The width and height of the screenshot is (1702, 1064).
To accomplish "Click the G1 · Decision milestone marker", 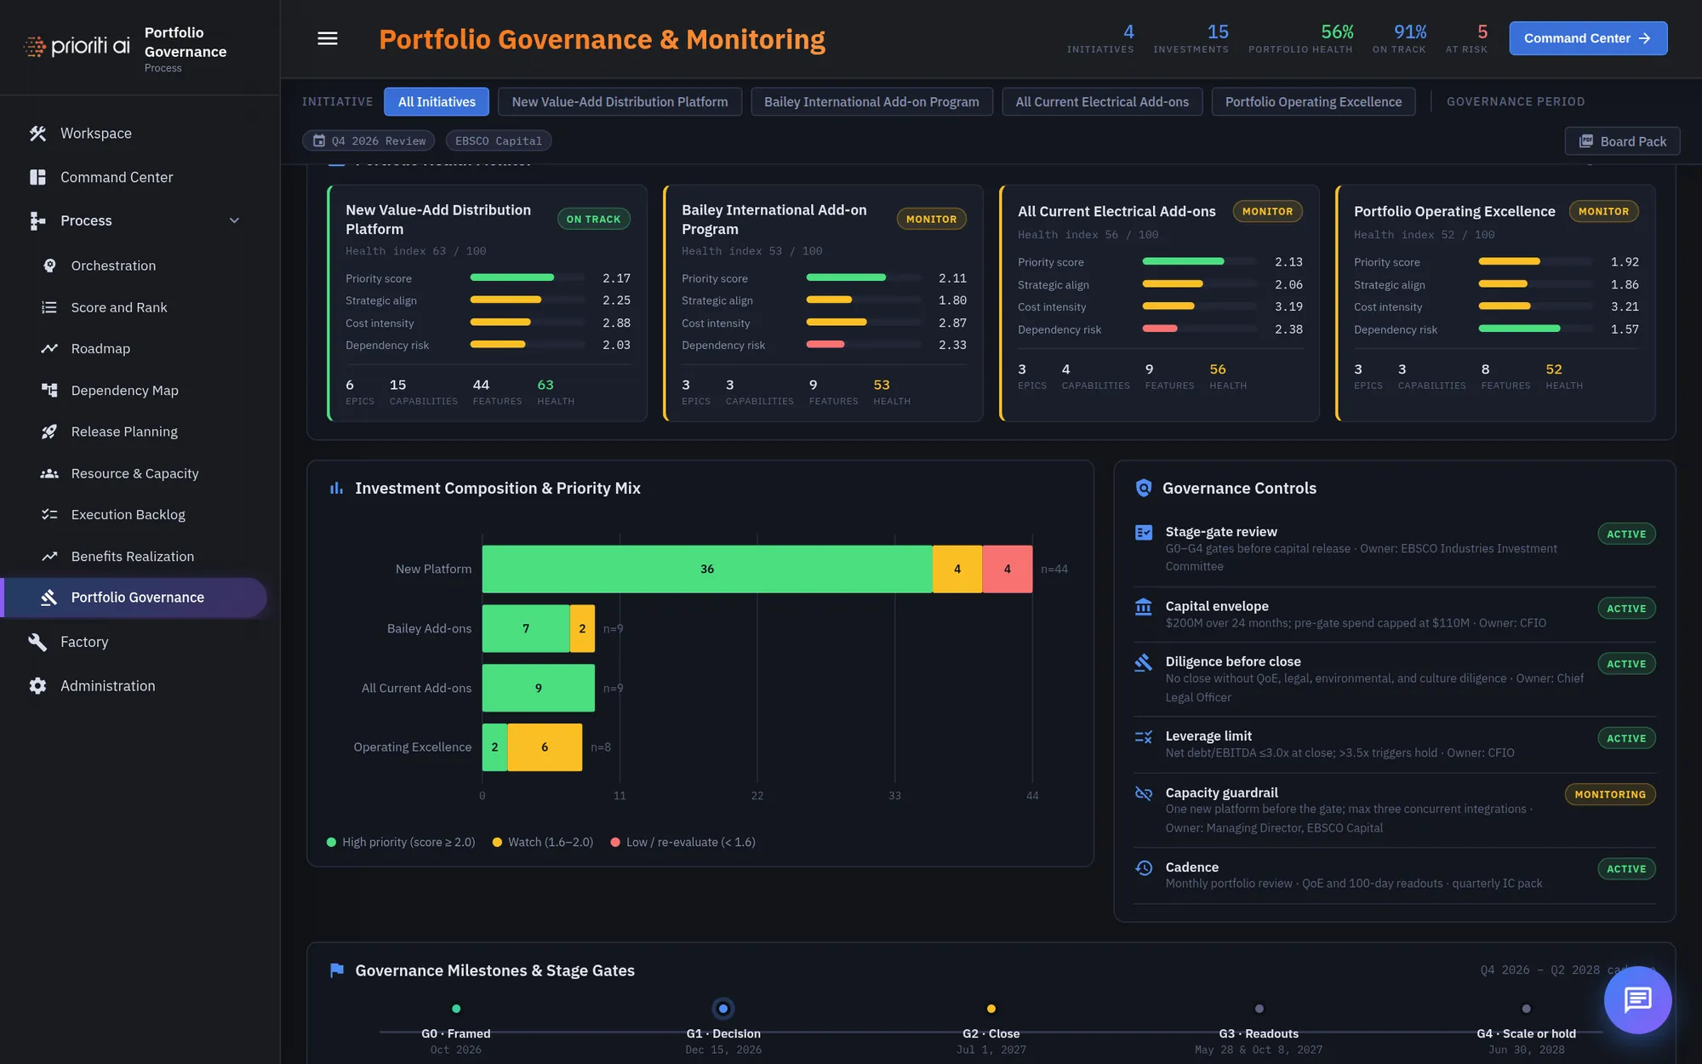I will (x=723, y=1009).
